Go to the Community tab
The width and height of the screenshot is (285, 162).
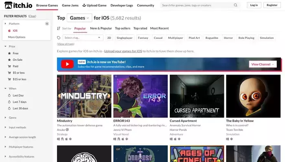(145, 5)
